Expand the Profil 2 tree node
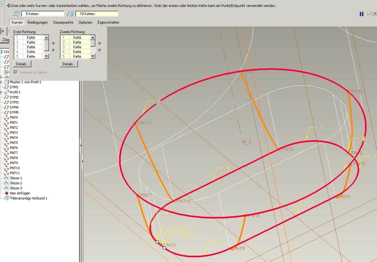This screenshot has width=377, height=262. coord(1,92)
